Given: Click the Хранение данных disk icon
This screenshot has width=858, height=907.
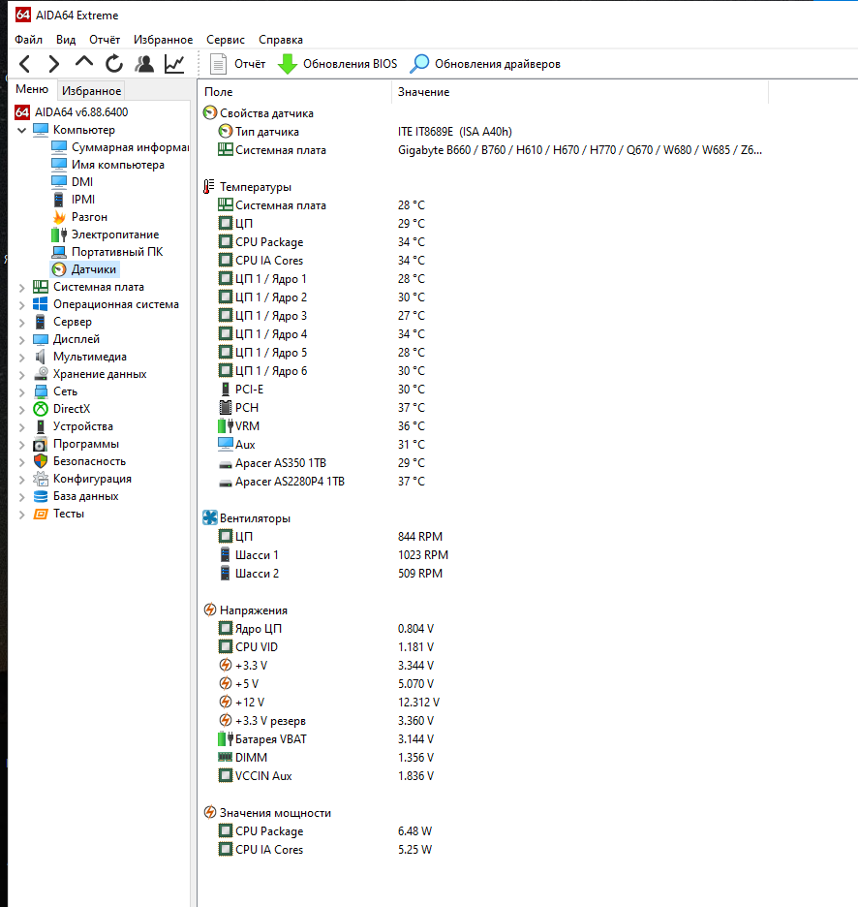Looking at the screenshot, I should point(41,374).
